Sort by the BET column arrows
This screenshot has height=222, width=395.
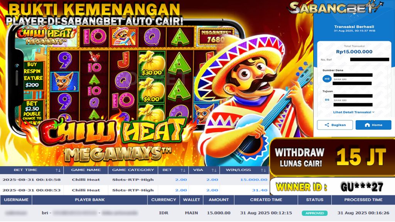pyautogui.click(x=183, y=170)
